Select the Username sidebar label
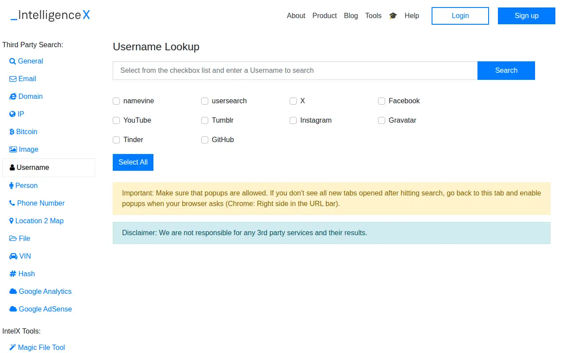The height and width of the screenshot is (353, 566). [x=33, y=168]
